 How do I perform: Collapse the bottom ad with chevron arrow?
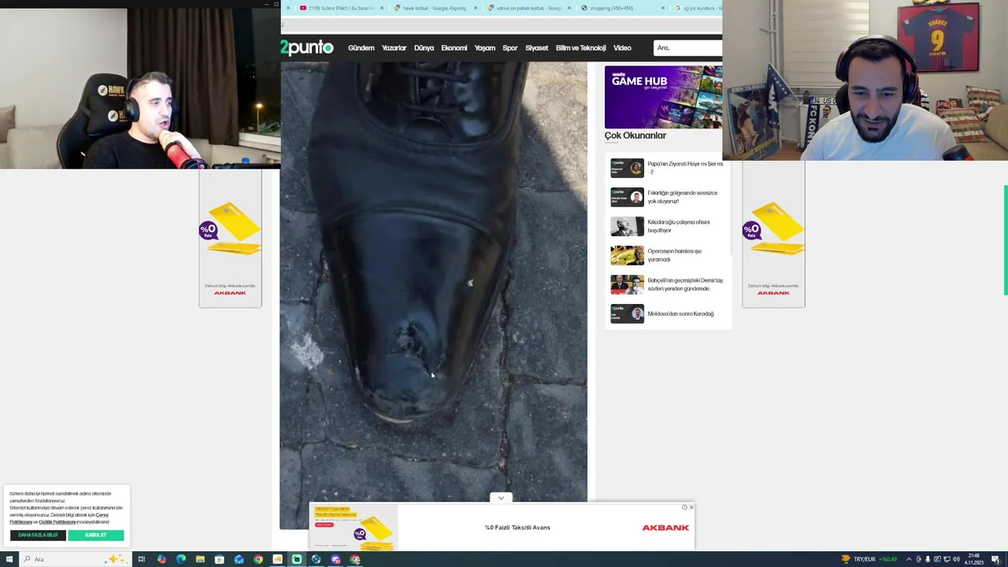(x=501, y=498)
